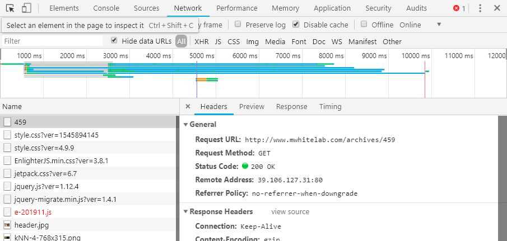Click the Request URL value text
This screenshot has width=507, height=241.
pyautogui.click(x=320, y=140)
